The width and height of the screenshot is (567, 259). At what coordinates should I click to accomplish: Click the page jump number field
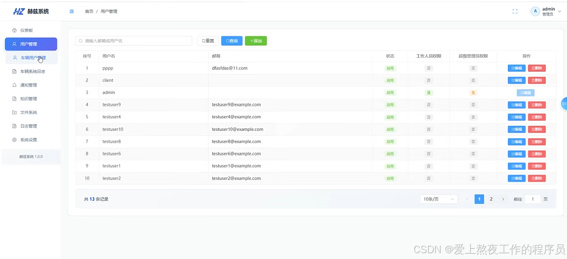click(533, 199)
